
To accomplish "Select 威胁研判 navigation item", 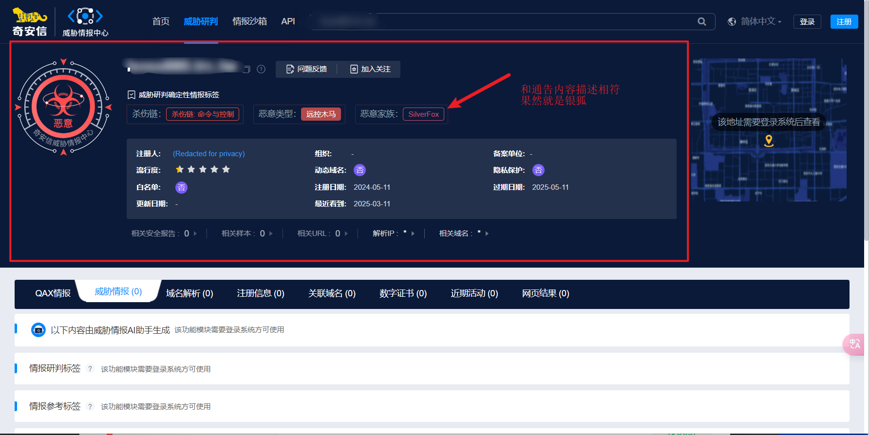I will click(201, 21).
